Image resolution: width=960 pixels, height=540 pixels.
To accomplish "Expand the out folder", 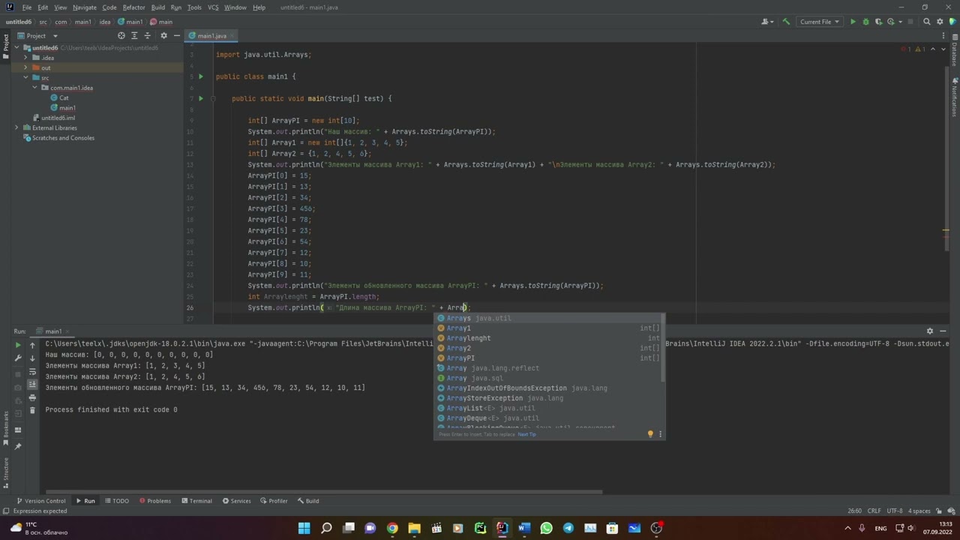I will pos(25,67).
